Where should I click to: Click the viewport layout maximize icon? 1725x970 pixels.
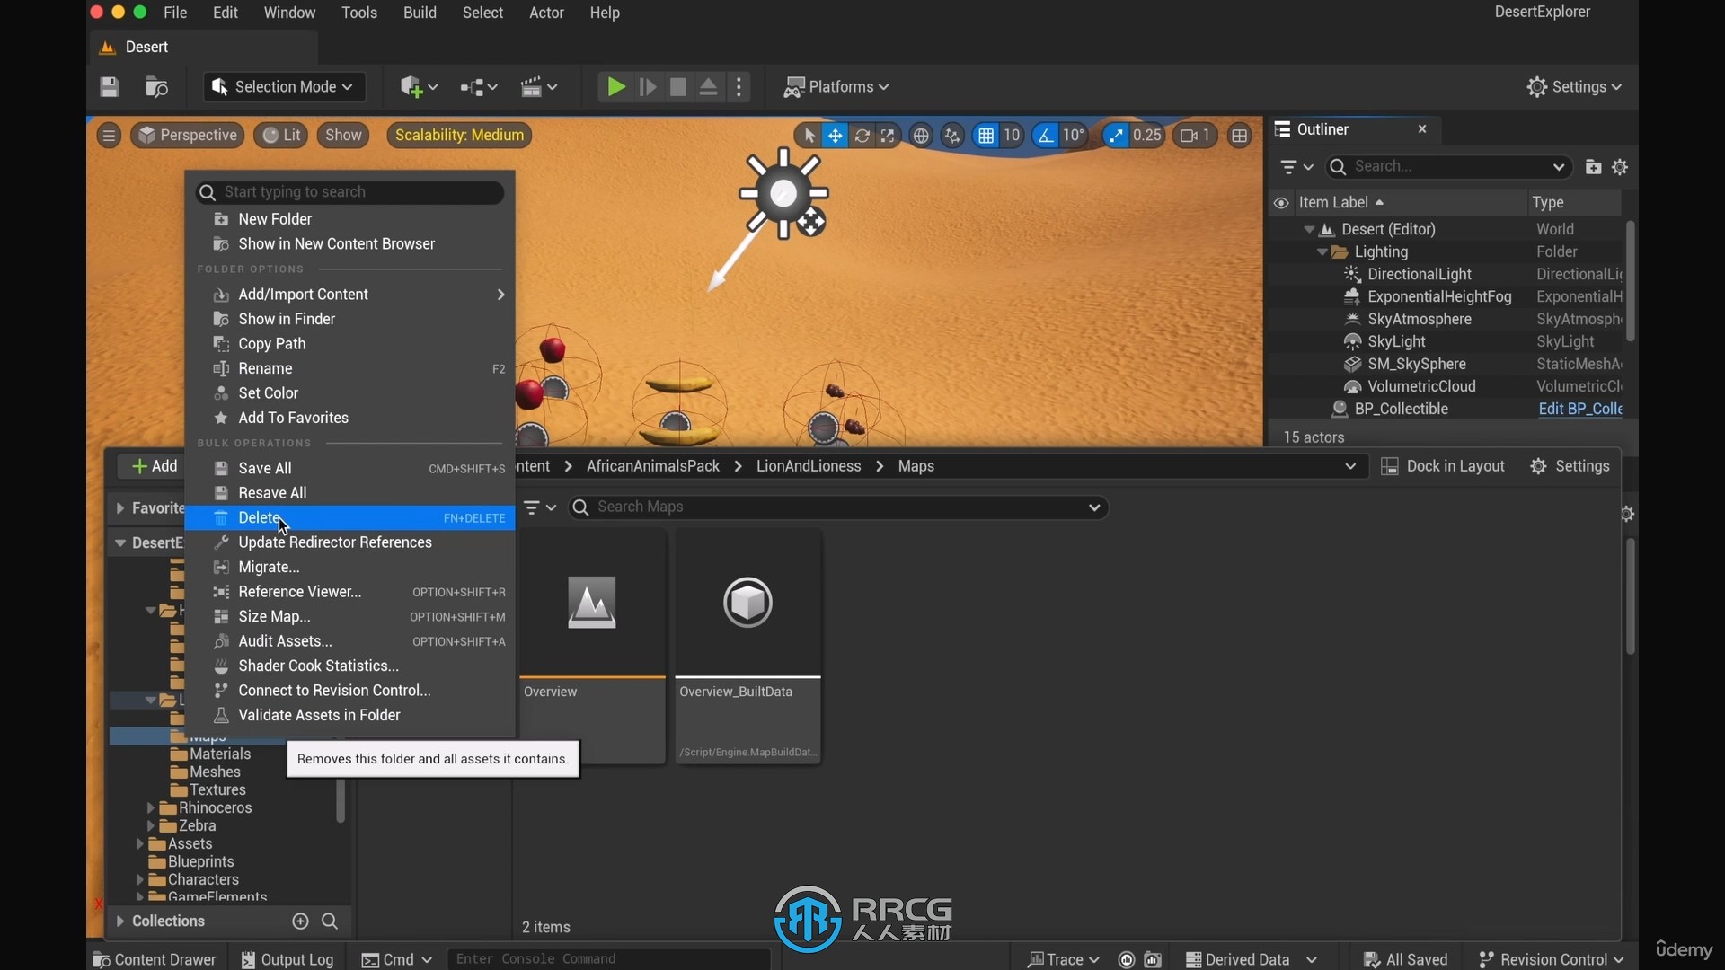[x=1240, y=136]
